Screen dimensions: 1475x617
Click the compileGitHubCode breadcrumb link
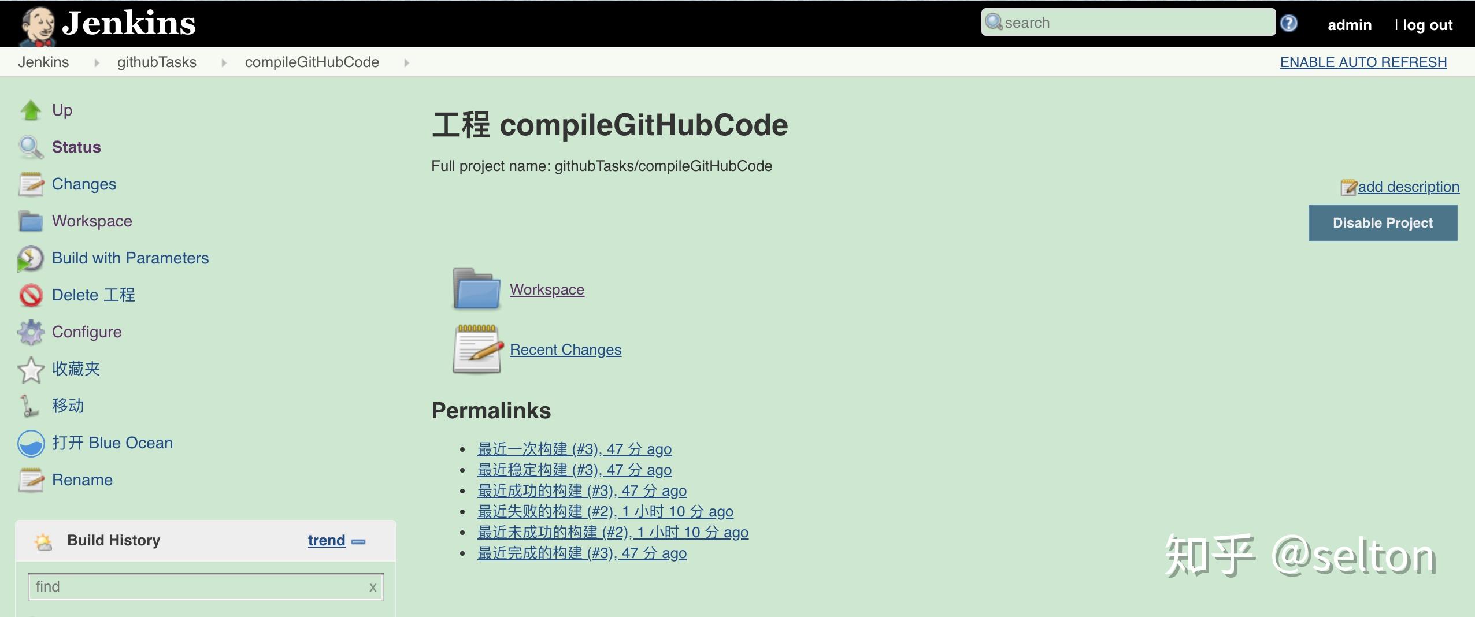pyautogui.click(x=312, y=62)
